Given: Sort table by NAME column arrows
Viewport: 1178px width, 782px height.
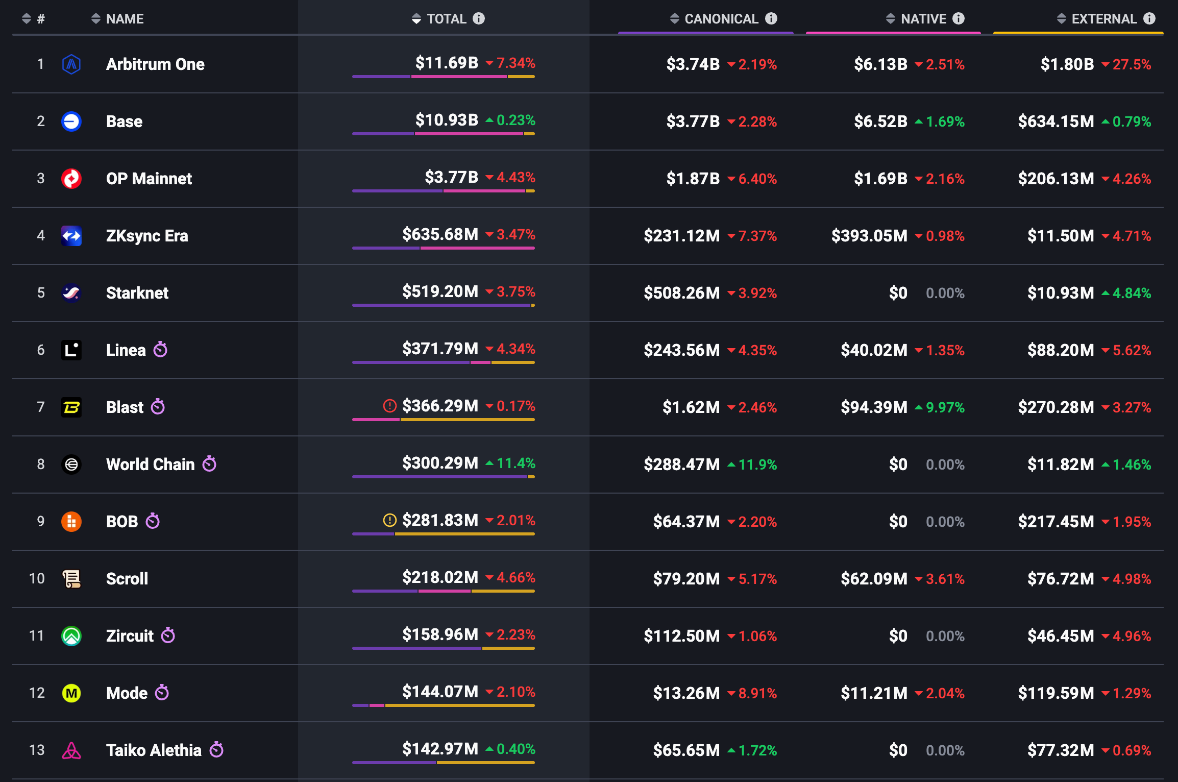Looking at the screenshot, I should point(95,19).
